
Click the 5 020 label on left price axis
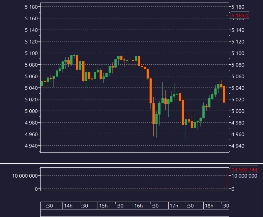click(31, 99)
